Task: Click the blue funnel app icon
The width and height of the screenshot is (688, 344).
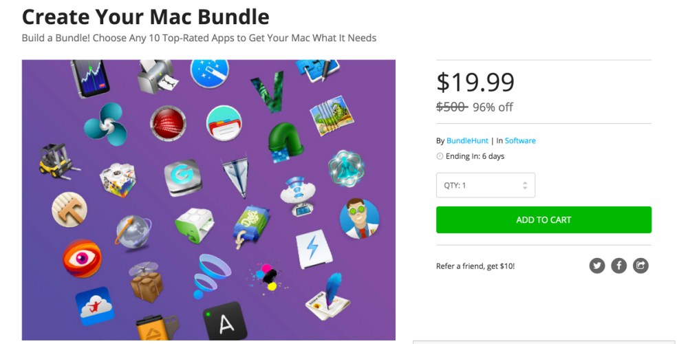Action: (211, 273)
